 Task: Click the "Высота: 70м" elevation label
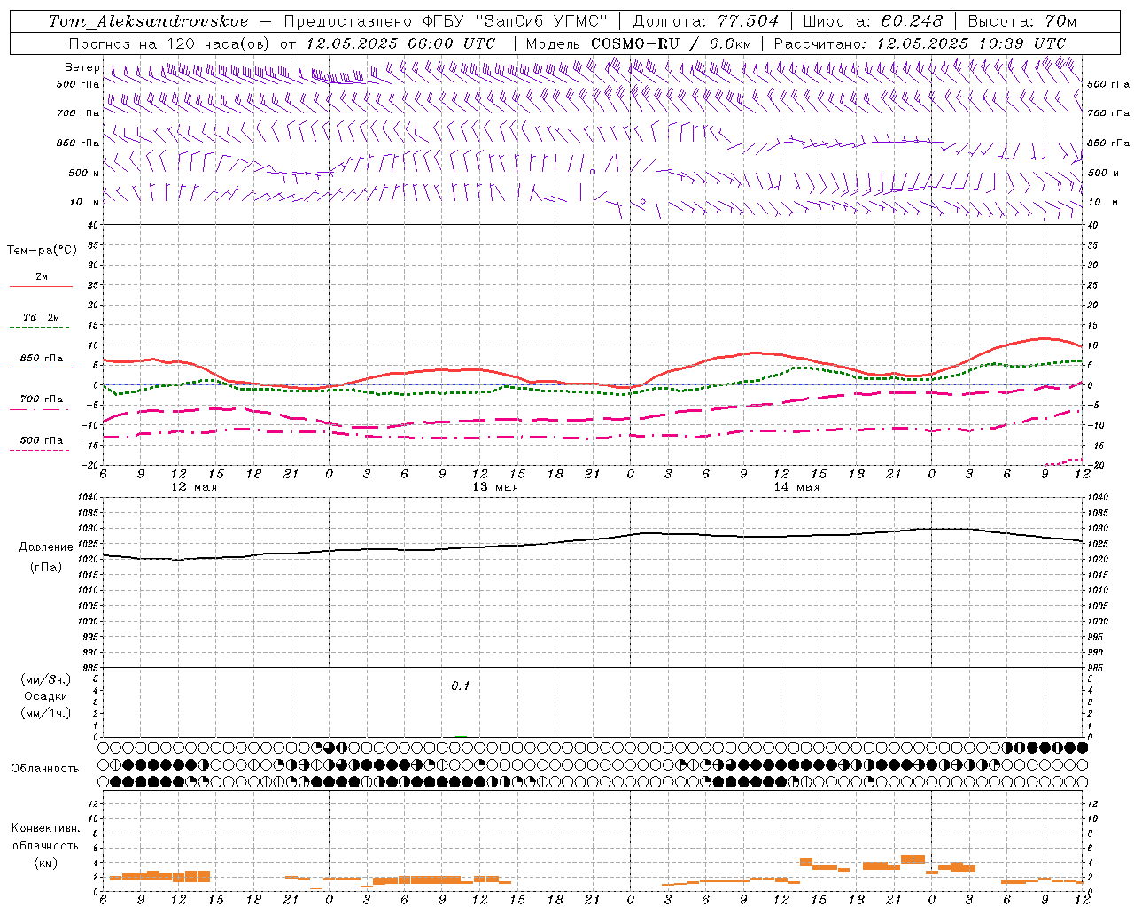point(1022,21)
